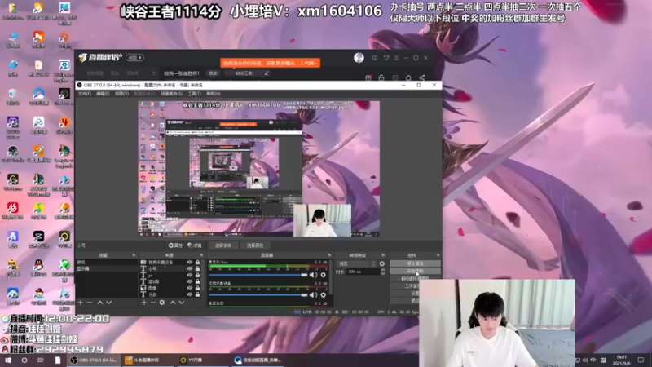Pop out the Scene Transitions dock icon
Viewport: 652px width, 367px height.
[x=383, y=255]
